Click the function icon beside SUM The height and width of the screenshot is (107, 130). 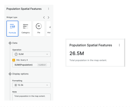[16, 54]
